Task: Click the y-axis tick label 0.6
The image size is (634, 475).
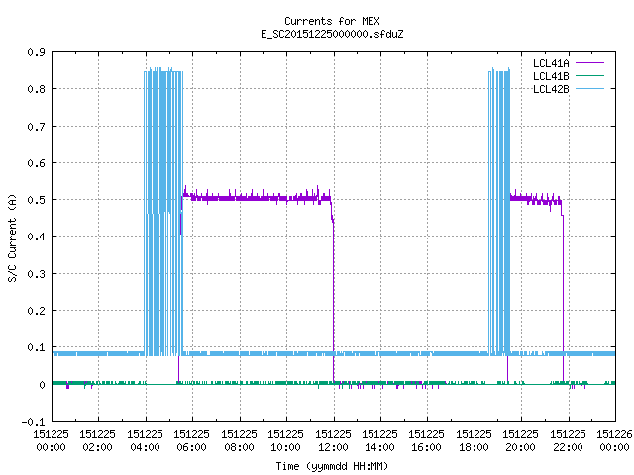Action: pos(36,163)
